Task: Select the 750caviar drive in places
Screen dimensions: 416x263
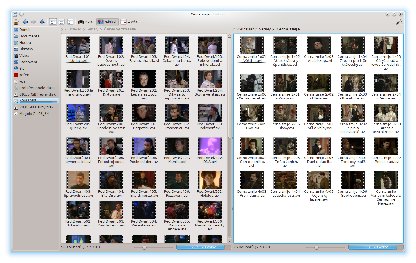Action: 36,101
